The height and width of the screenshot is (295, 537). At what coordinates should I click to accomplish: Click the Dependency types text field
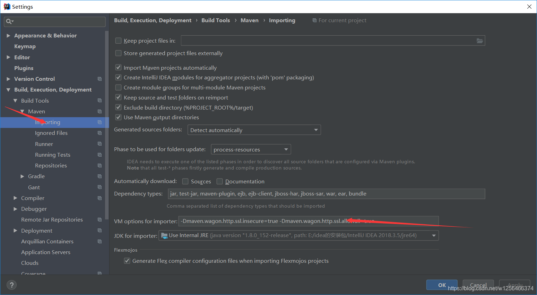click(x=327, y=194)
